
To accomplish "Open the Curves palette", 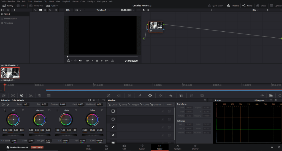I will (x=109, y=95).
